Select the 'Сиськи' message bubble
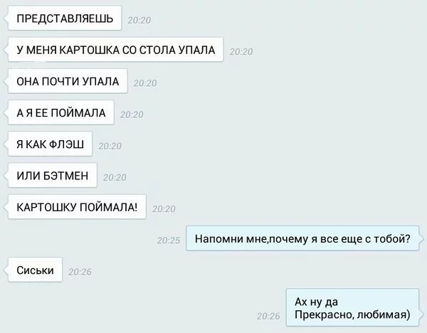This screenshot has height=333, width=427. [35, 270]
